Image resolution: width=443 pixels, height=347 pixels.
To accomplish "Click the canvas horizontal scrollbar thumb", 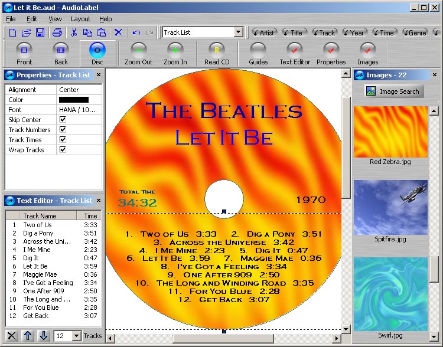I will point(223,338).
